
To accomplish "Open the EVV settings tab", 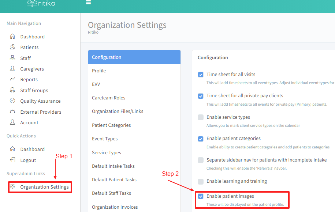I will [96, 84].
